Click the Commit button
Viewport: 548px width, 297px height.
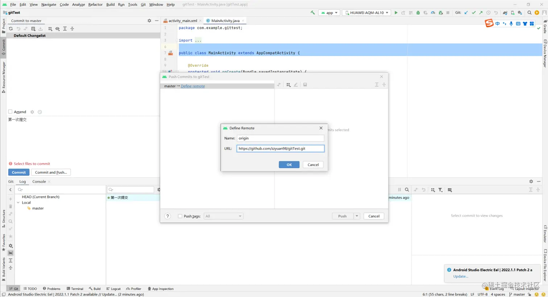click(x=19, y=173)
